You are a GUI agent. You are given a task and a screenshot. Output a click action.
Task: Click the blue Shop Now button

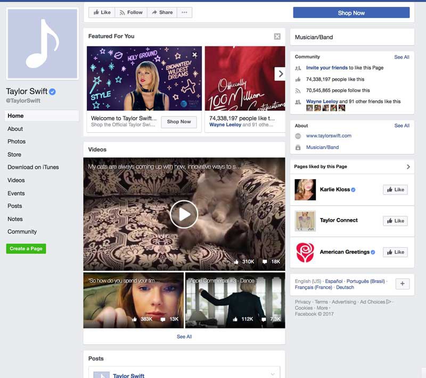pyautogui.click(x=351, y=13)
